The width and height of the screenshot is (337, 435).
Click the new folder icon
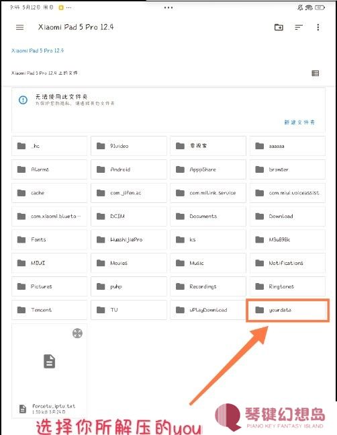point(279,27)
